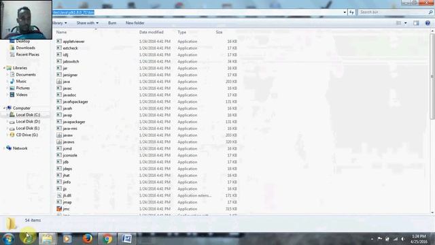
Task: Click the clock in system tray
Action: (x=419, y=239)
